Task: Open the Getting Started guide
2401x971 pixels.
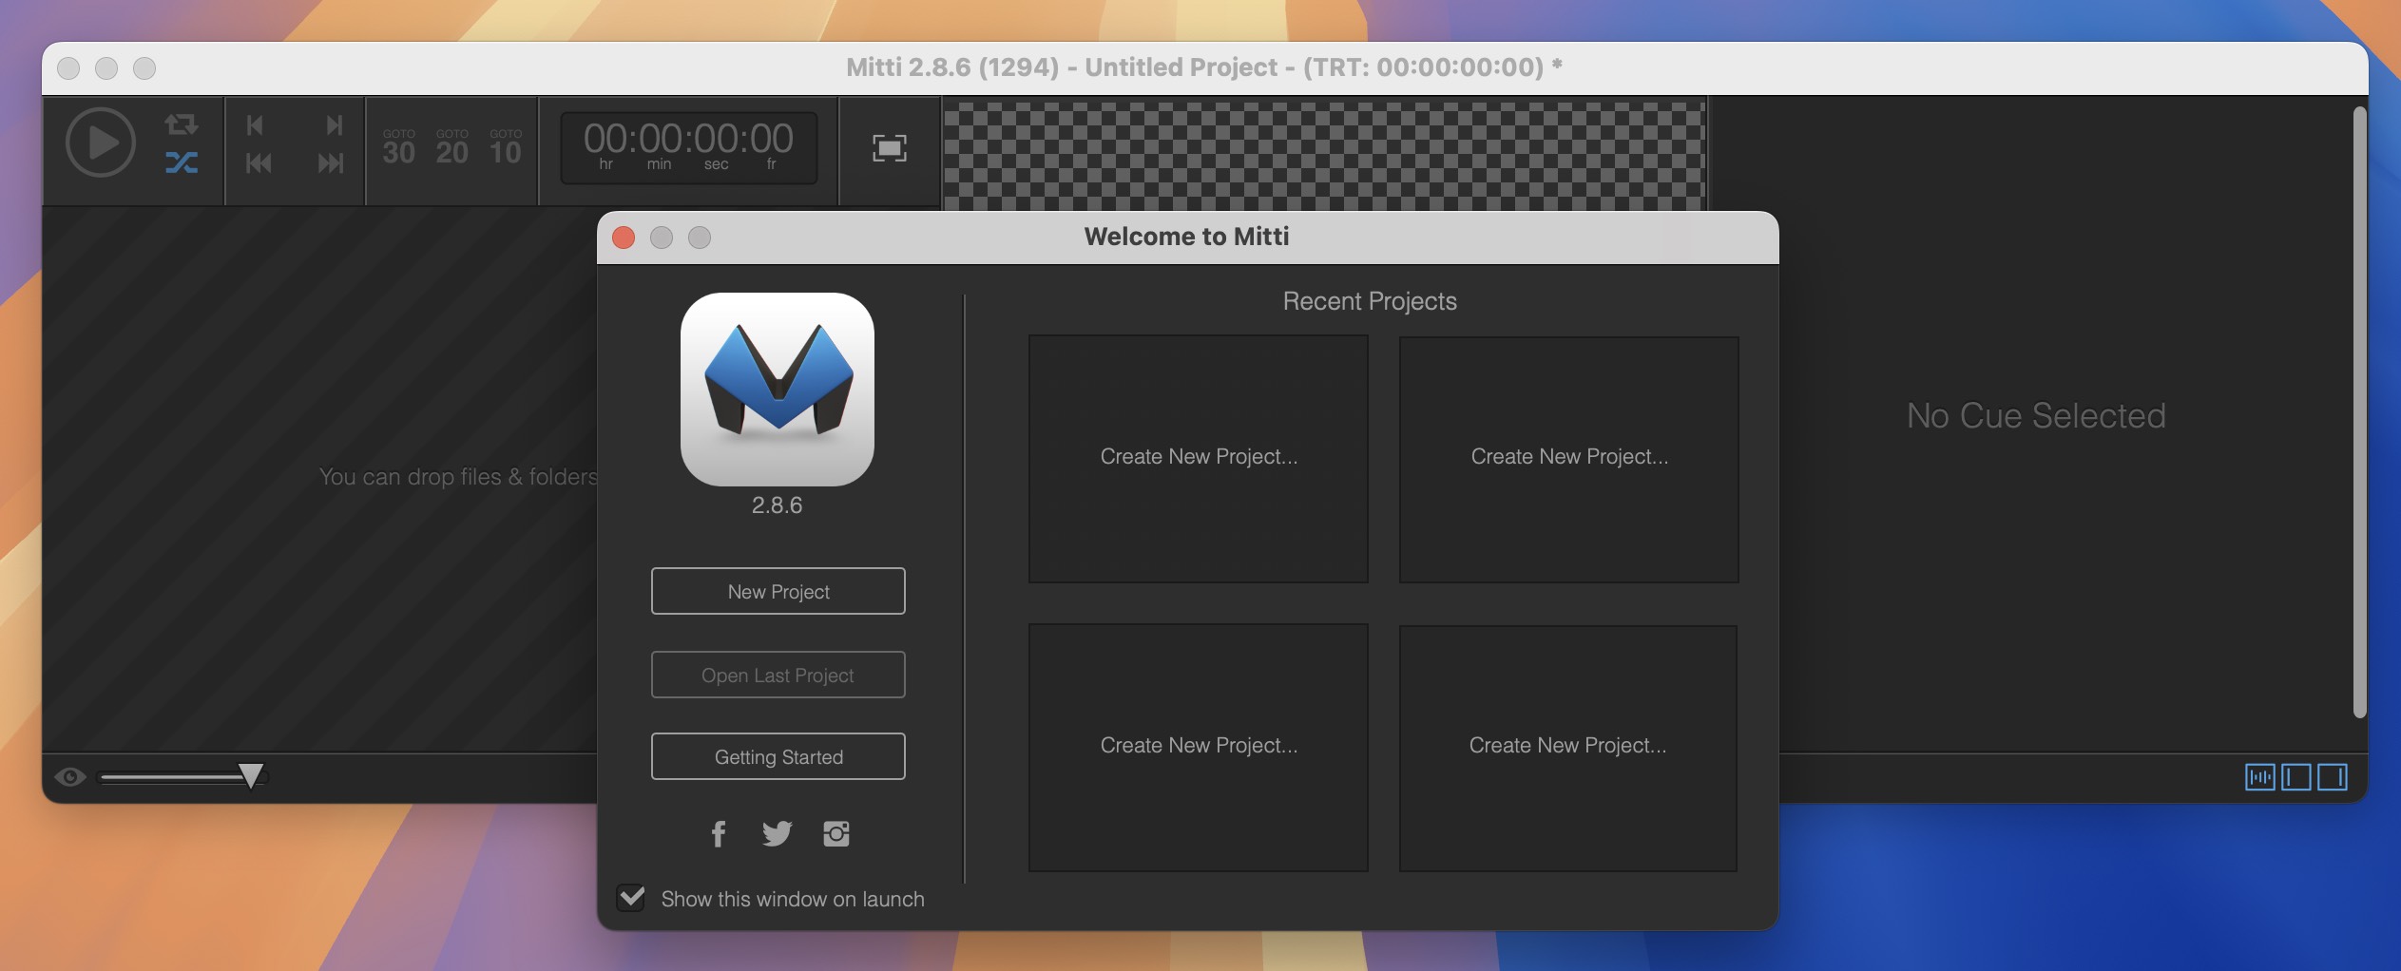Action: tap(778, 756)
